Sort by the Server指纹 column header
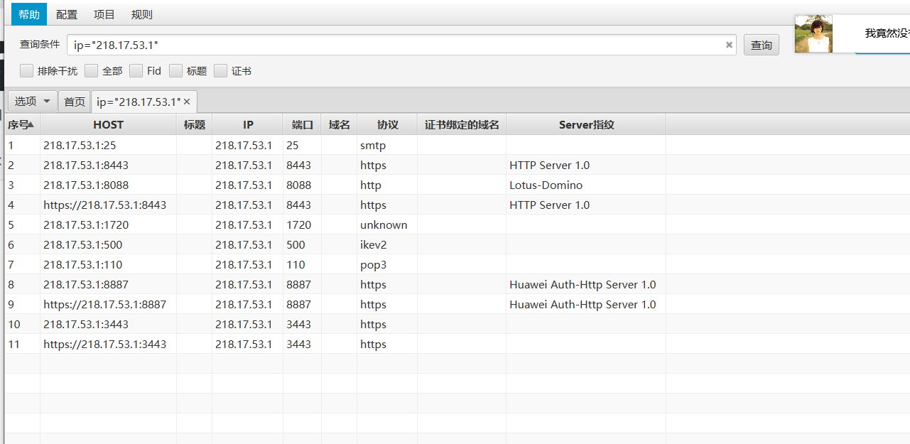The height and width of the screenshot is (444, 910). click(x=586, y=125)
